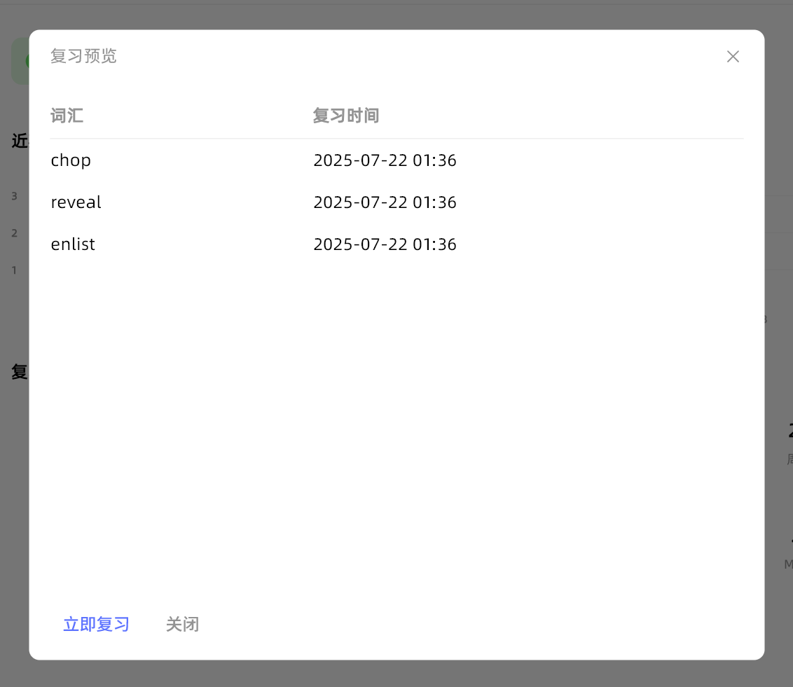Select the word enlist in the list
The width and height of the screenshot is (793, 687).
73,244
